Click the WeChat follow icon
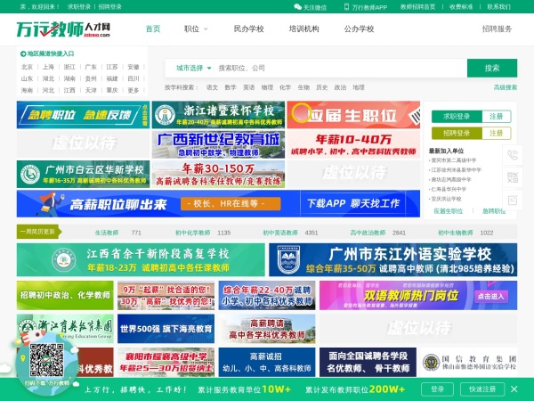Viewport: 534px width, 401px height. [297, 7]
